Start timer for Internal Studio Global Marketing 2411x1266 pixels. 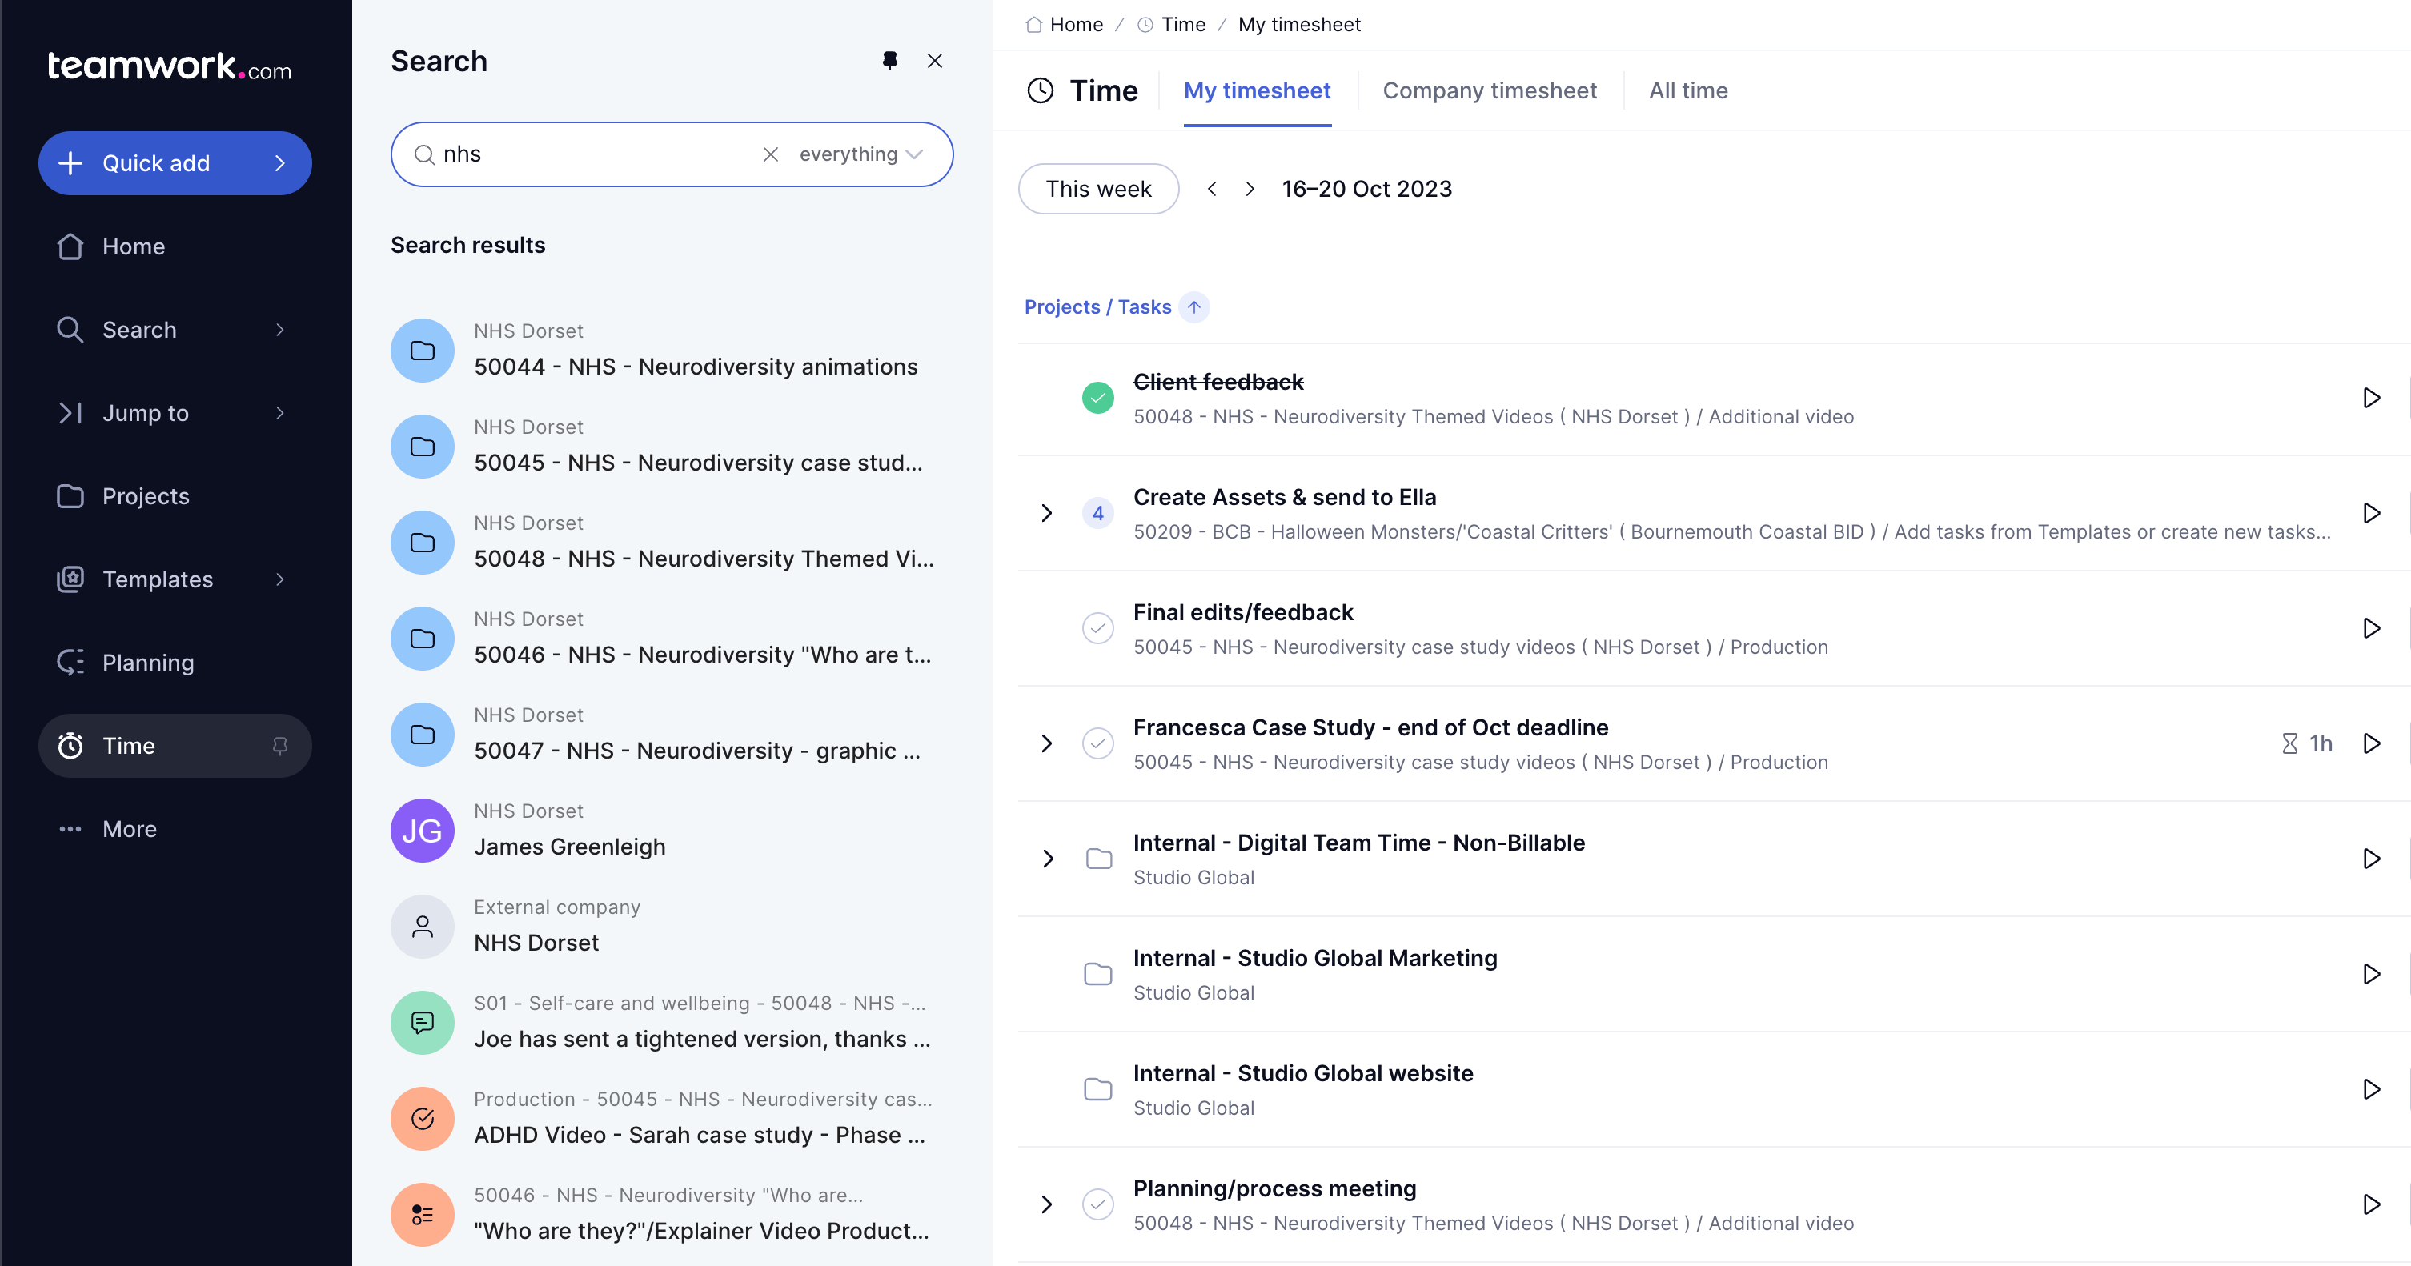tap(2371, 974)
